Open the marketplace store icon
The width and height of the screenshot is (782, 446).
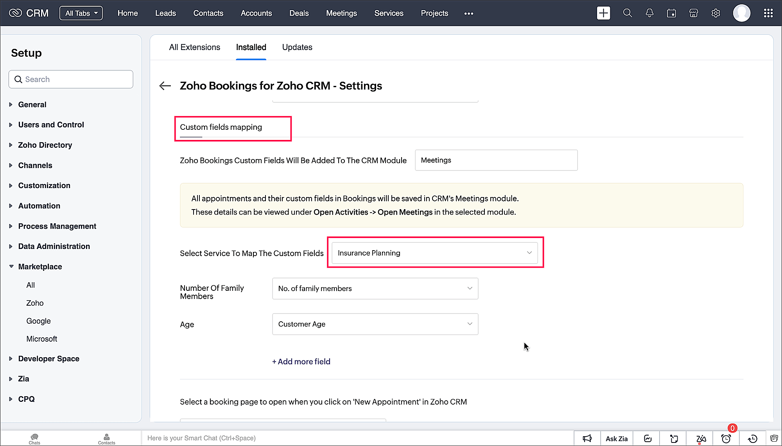pos(694,13)
